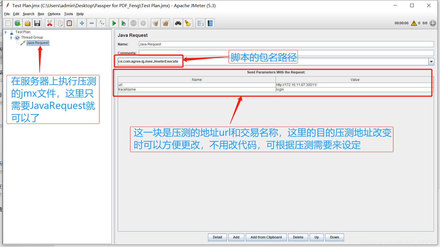The height and width of the screenshot is (247, 440).
Task: Click the Paste clipboard icon
Action: tap(69, 23)
